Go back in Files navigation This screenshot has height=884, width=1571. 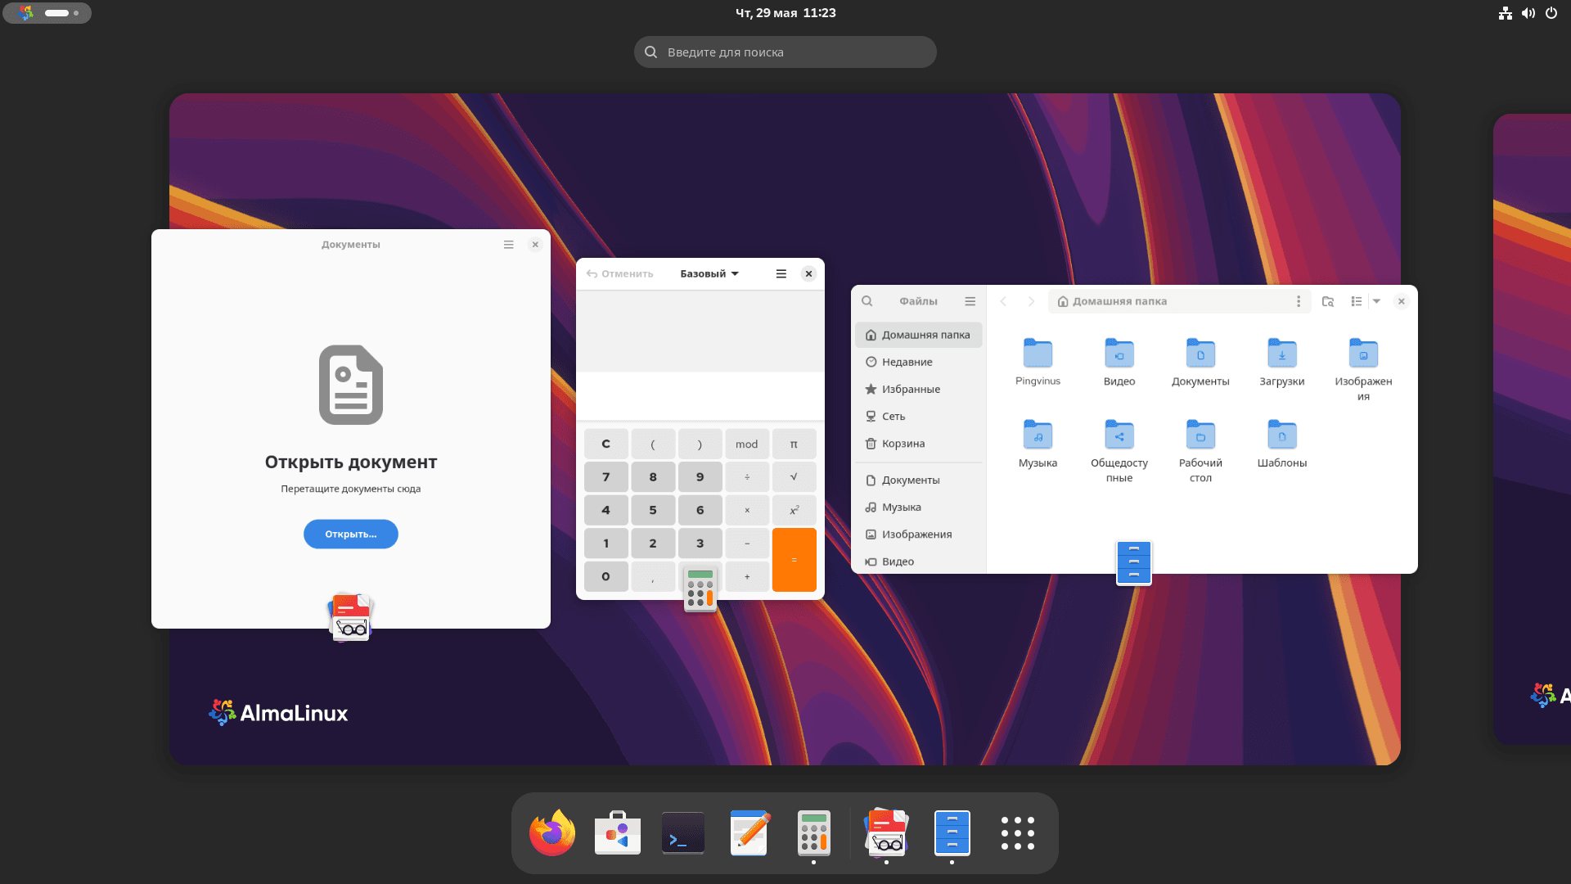1003,301
